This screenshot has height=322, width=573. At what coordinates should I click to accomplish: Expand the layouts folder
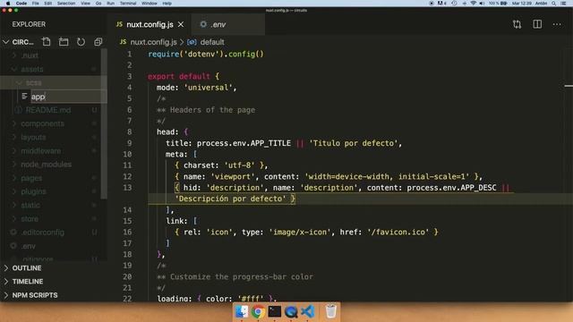14,137
